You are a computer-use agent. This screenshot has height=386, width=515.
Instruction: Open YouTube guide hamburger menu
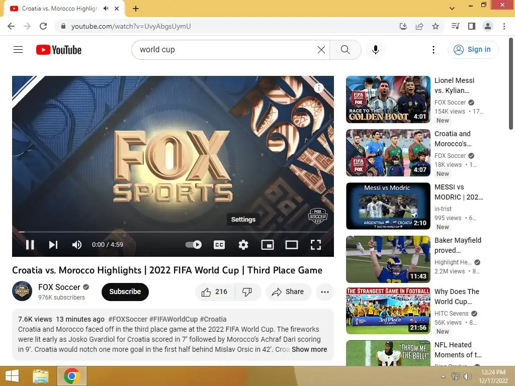pos(18,50)
